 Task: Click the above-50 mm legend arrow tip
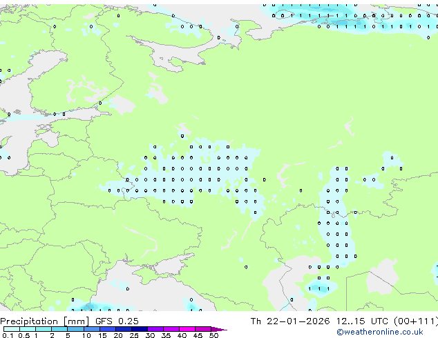coord(219,329)
